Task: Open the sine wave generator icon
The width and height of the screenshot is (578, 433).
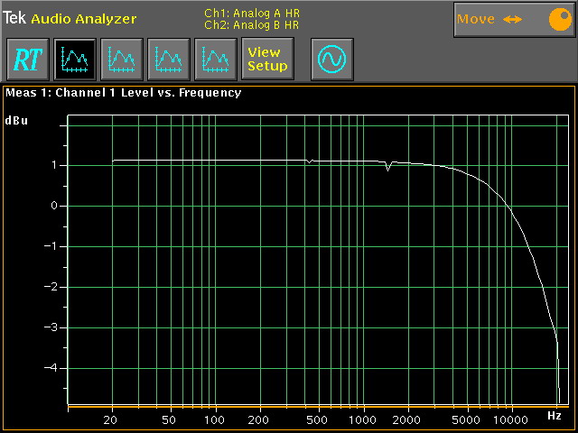Action: click(x=331, y=60)
